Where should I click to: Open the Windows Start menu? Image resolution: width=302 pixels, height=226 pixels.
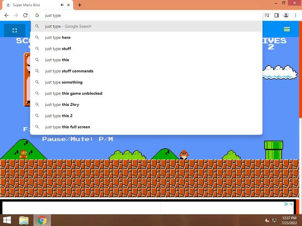click(7, 220)
